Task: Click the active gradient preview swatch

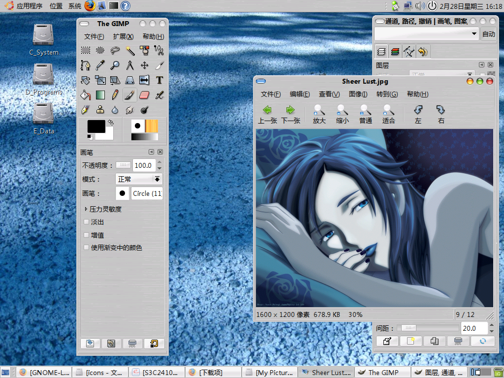Action: pos(145,137)
